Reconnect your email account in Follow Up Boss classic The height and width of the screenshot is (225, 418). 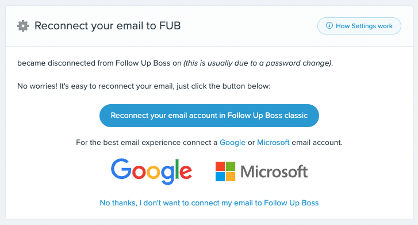coord(209,116)
